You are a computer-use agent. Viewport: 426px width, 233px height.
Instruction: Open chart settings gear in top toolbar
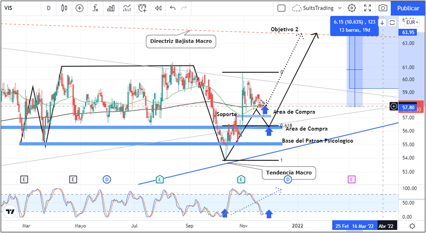[352, 8]
